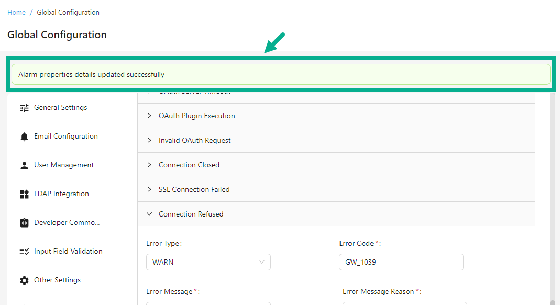Click the chevron next to Connection Refused

click(149, 214)
